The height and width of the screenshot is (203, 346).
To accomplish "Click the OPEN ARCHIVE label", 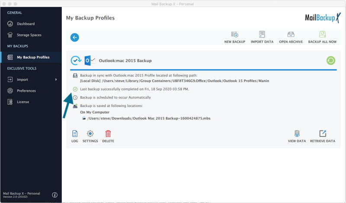I will 291,41.
